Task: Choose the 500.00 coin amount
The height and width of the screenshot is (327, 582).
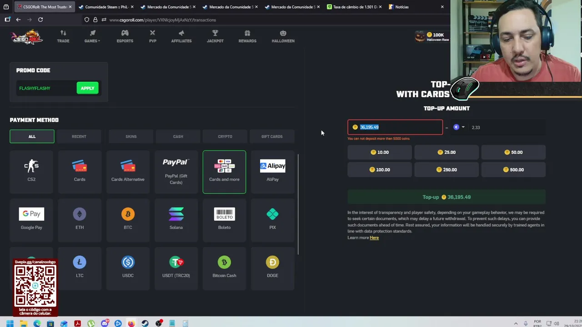Action: pyautogui.click(x=513, y=169)
